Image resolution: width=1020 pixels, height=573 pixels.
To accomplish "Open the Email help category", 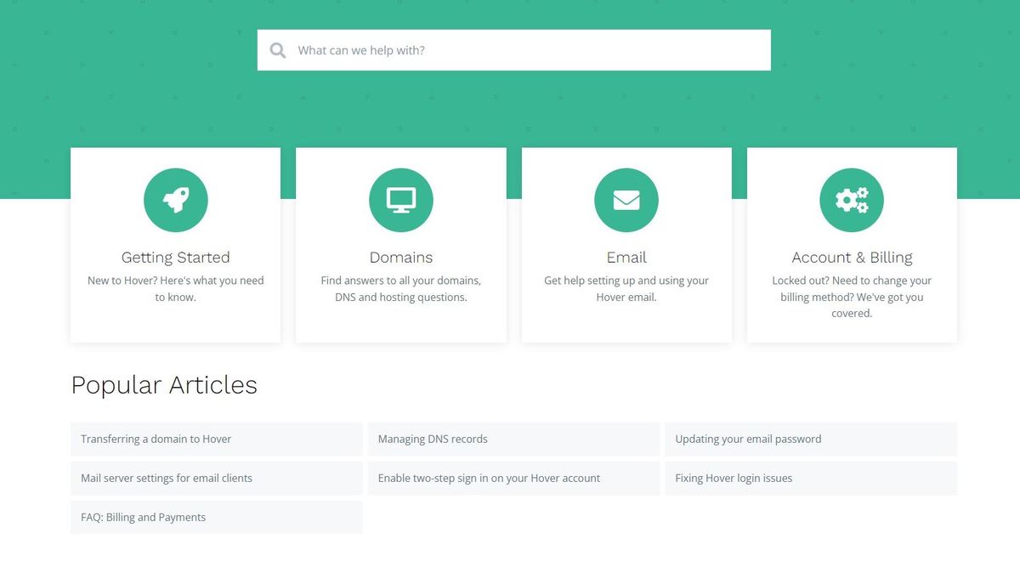I will (x=626, y=257).
